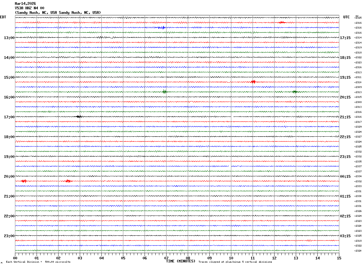Select the 17:00 EDT hour label
This screenshot has width=363, height=266.
point(9,117)
